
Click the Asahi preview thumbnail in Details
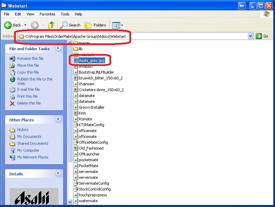[x=34, y=196]
